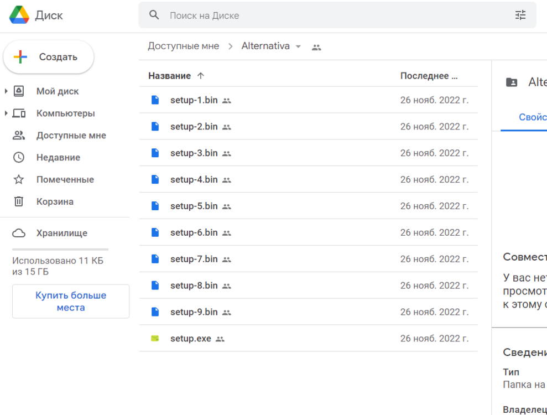Expand the My Drive (Мой диск) tree
547x415 pixels.
(x=6, y=91)
